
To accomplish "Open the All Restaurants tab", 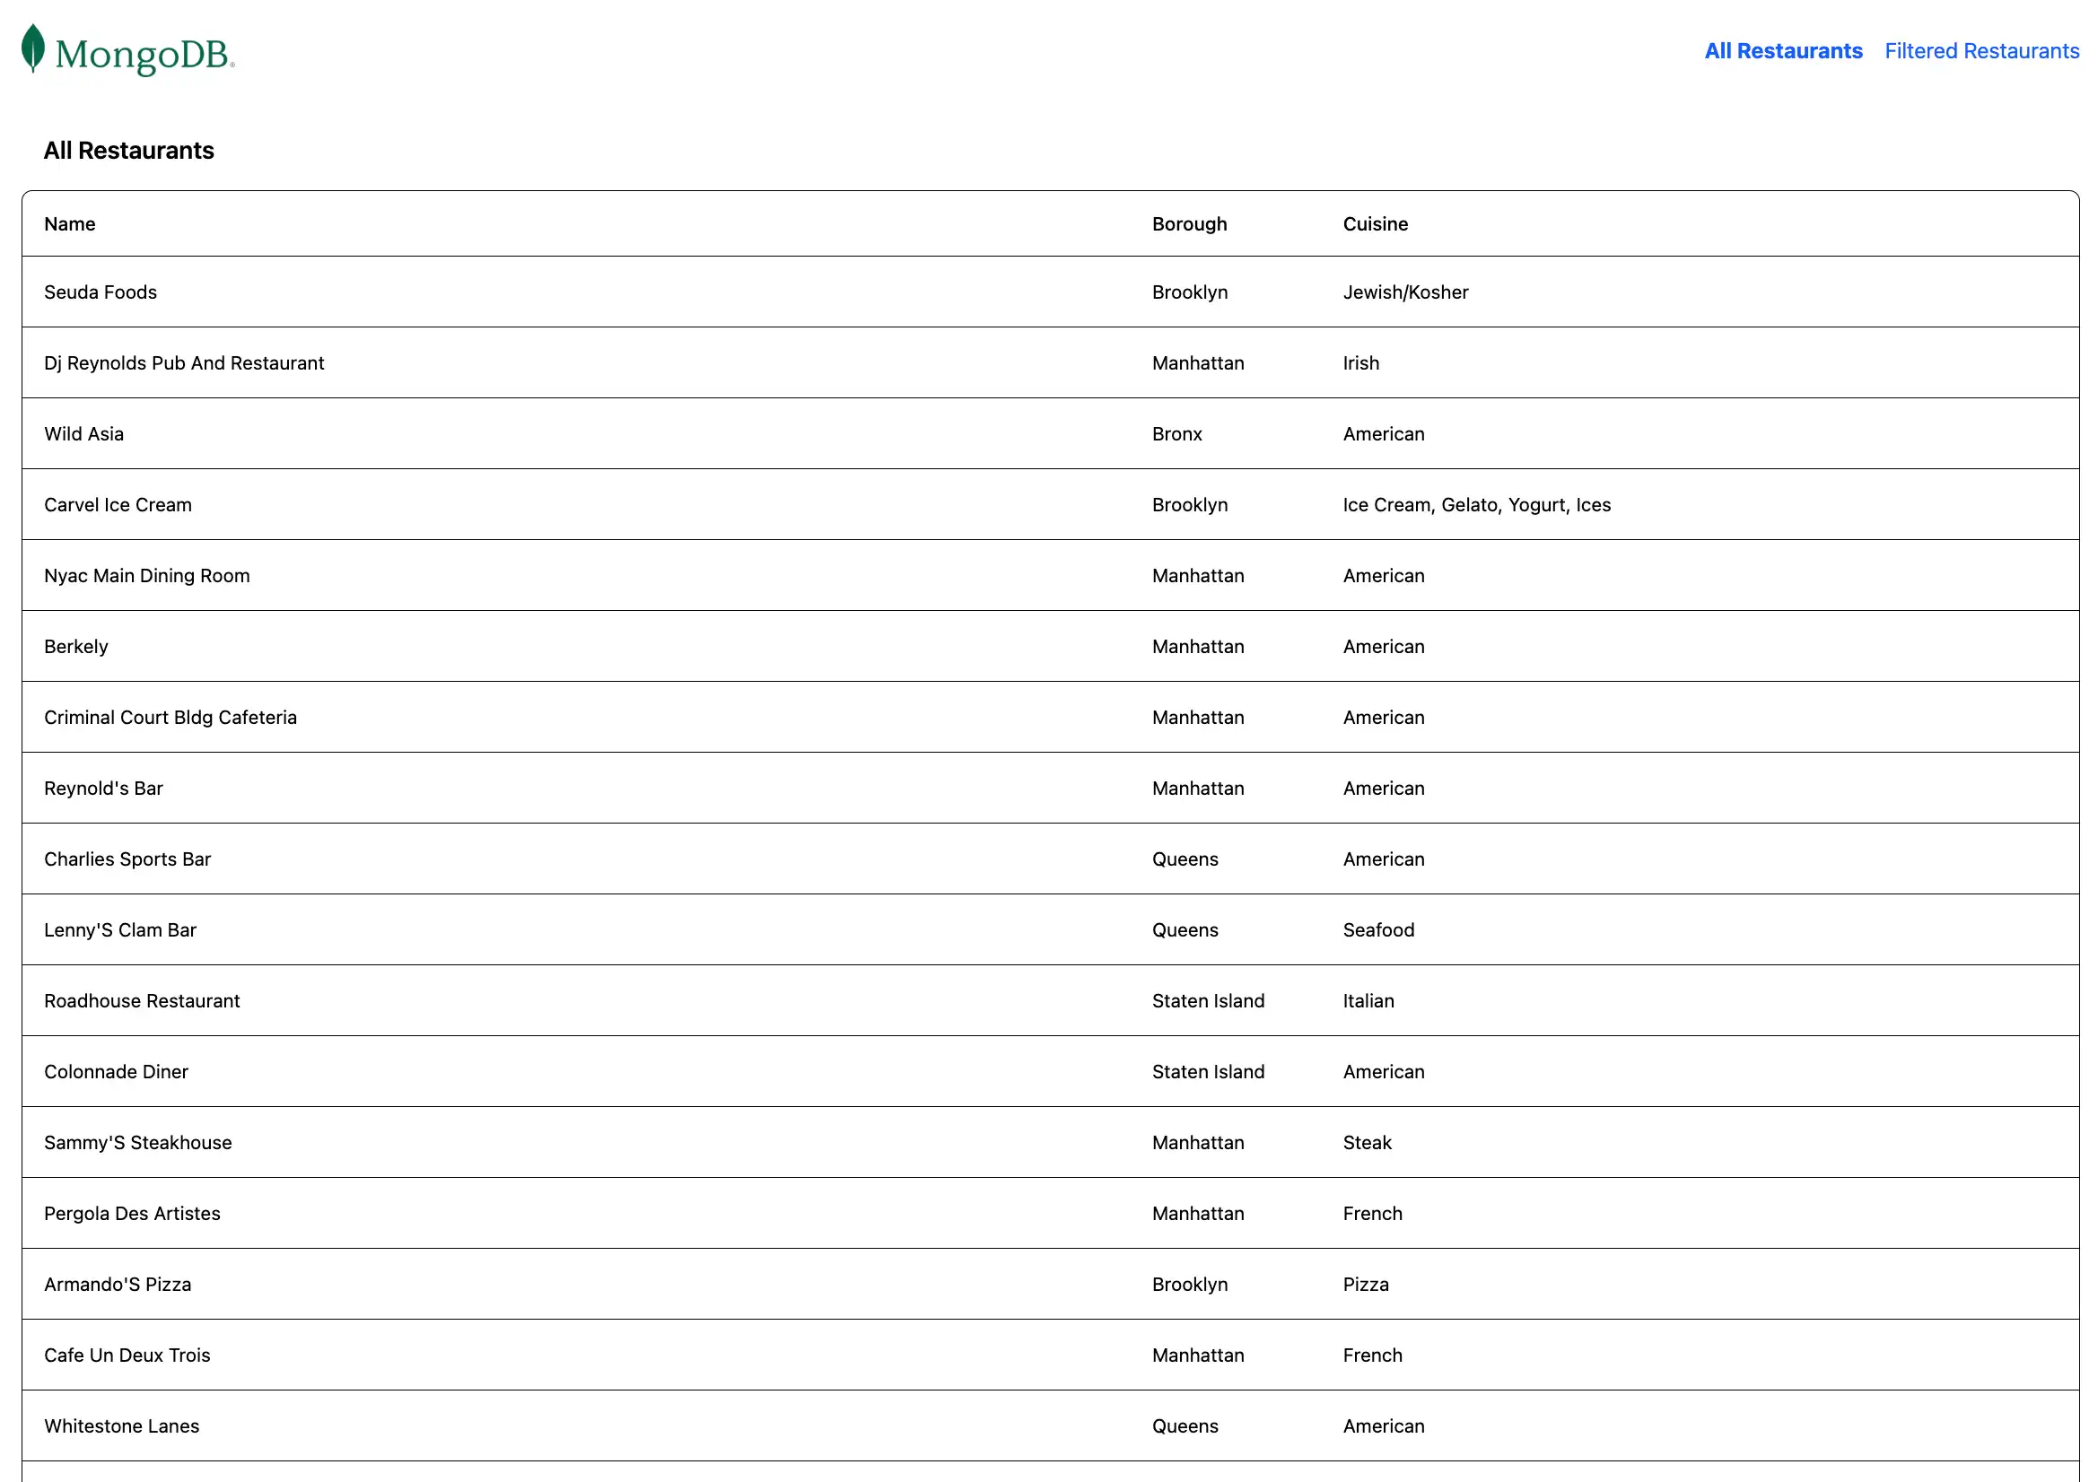I will point(1783,51).
